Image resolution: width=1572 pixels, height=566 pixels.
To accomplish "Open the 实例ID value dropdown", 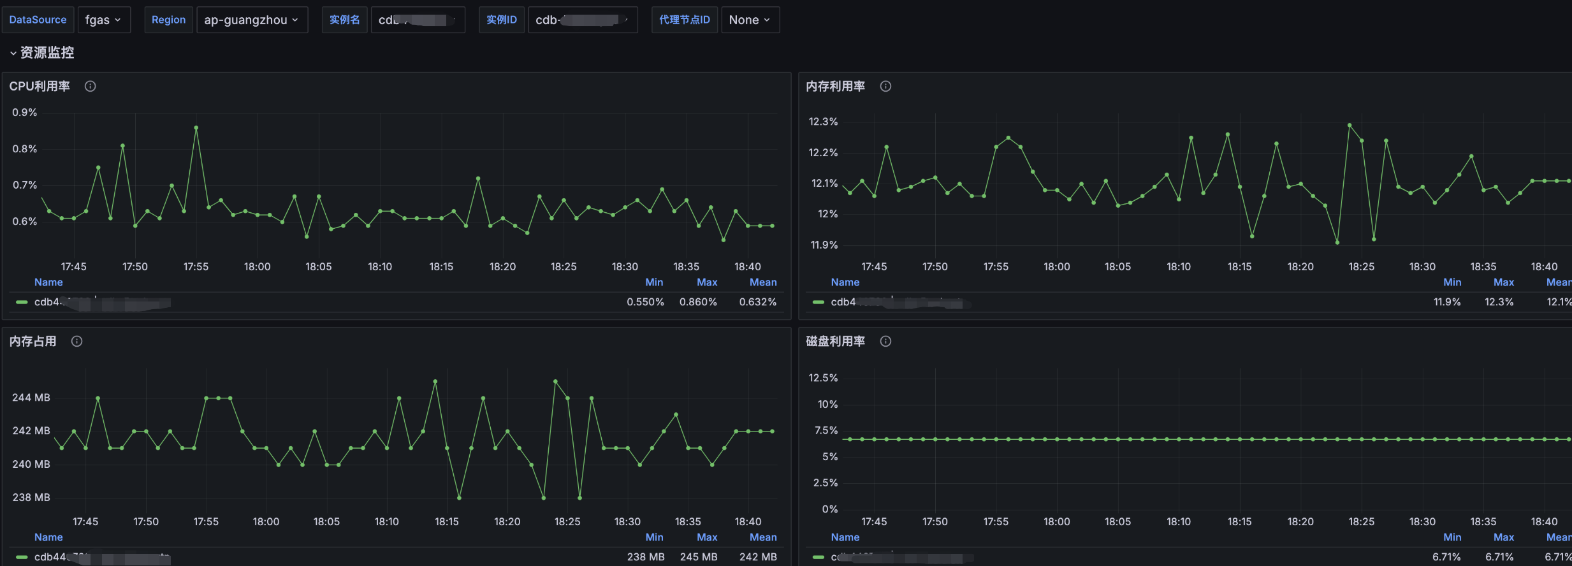I will [x=582, y=20].
